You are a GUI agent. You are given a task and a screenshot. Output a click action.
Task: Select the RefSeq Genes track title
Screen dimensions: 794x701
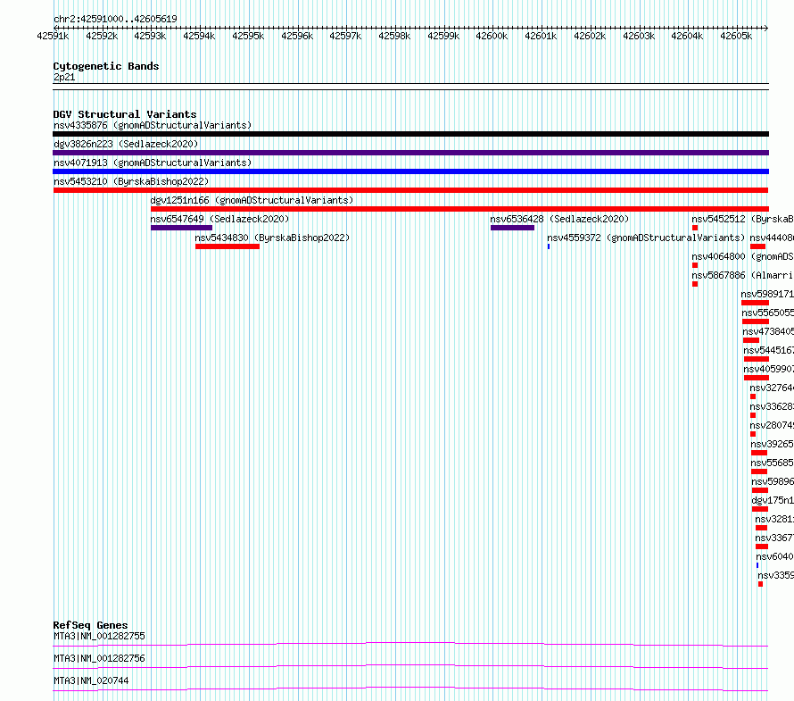pos(91,625)
